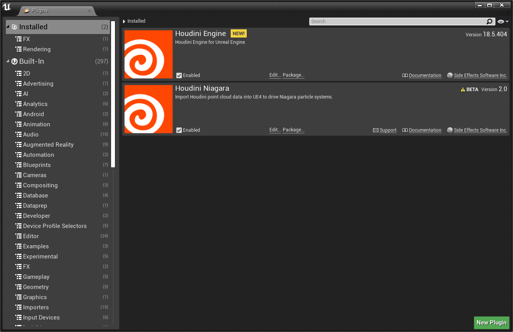Viewport: 513px width, 332px height.
Task: Click the Version 18.5.404 text
Action: 486,34
